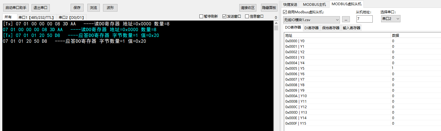This screenshot has height=131, width=441.
Task: Click the 从机地址 input field
Action: tap(364, 19)
